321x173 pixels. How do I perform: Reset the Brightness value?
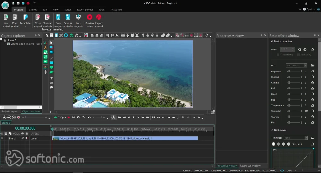(313, 71)
